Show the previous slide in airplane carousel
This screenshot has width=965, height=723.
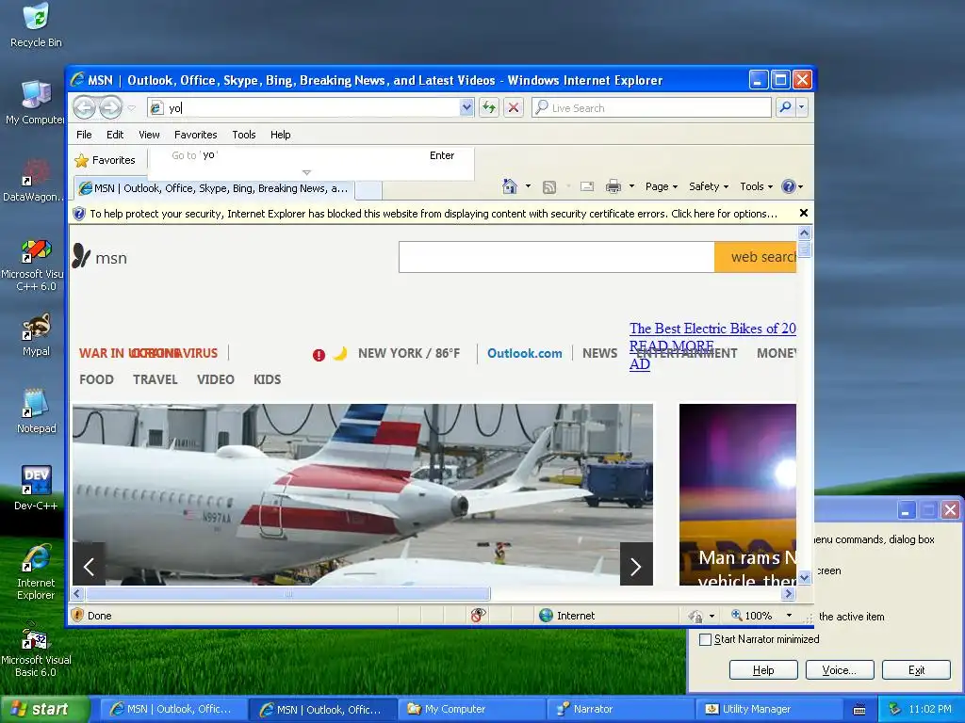[89, 565]
